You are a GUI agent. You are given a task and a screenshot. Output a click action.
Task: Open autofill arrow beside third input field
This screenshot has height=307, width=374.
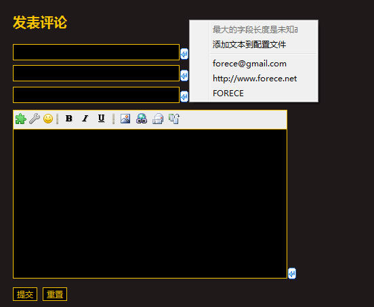point(184,97)
